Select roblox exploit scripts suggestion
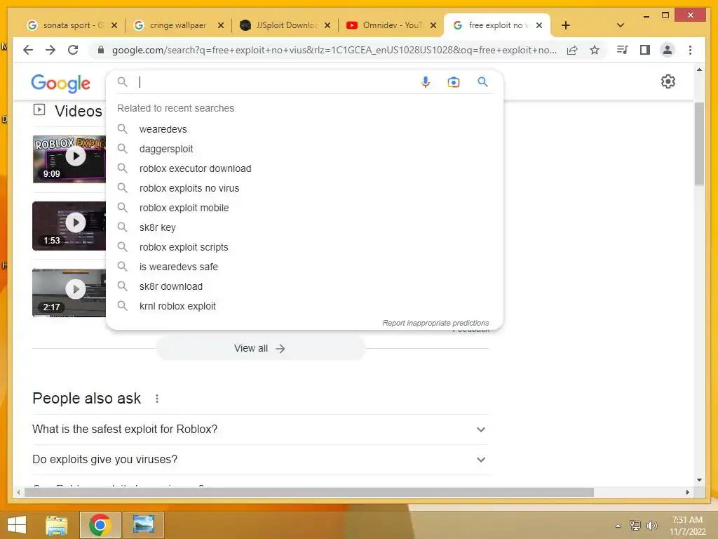Image resolution: width=718 pixels, height=539 pixels. click(305, 247)
